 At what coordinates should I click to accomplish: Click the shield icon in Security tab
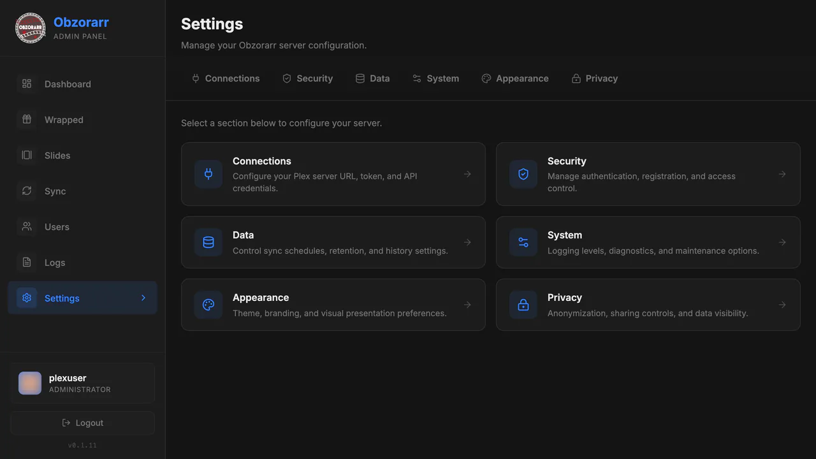[287, 78]
